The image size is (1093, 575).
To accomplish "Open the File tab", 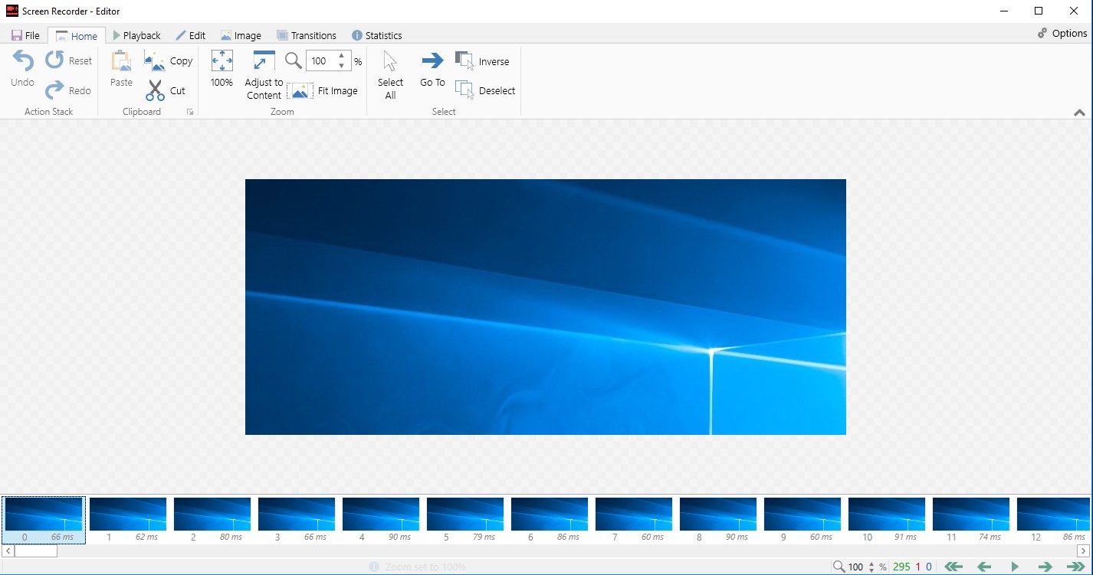I will (25, 35).
